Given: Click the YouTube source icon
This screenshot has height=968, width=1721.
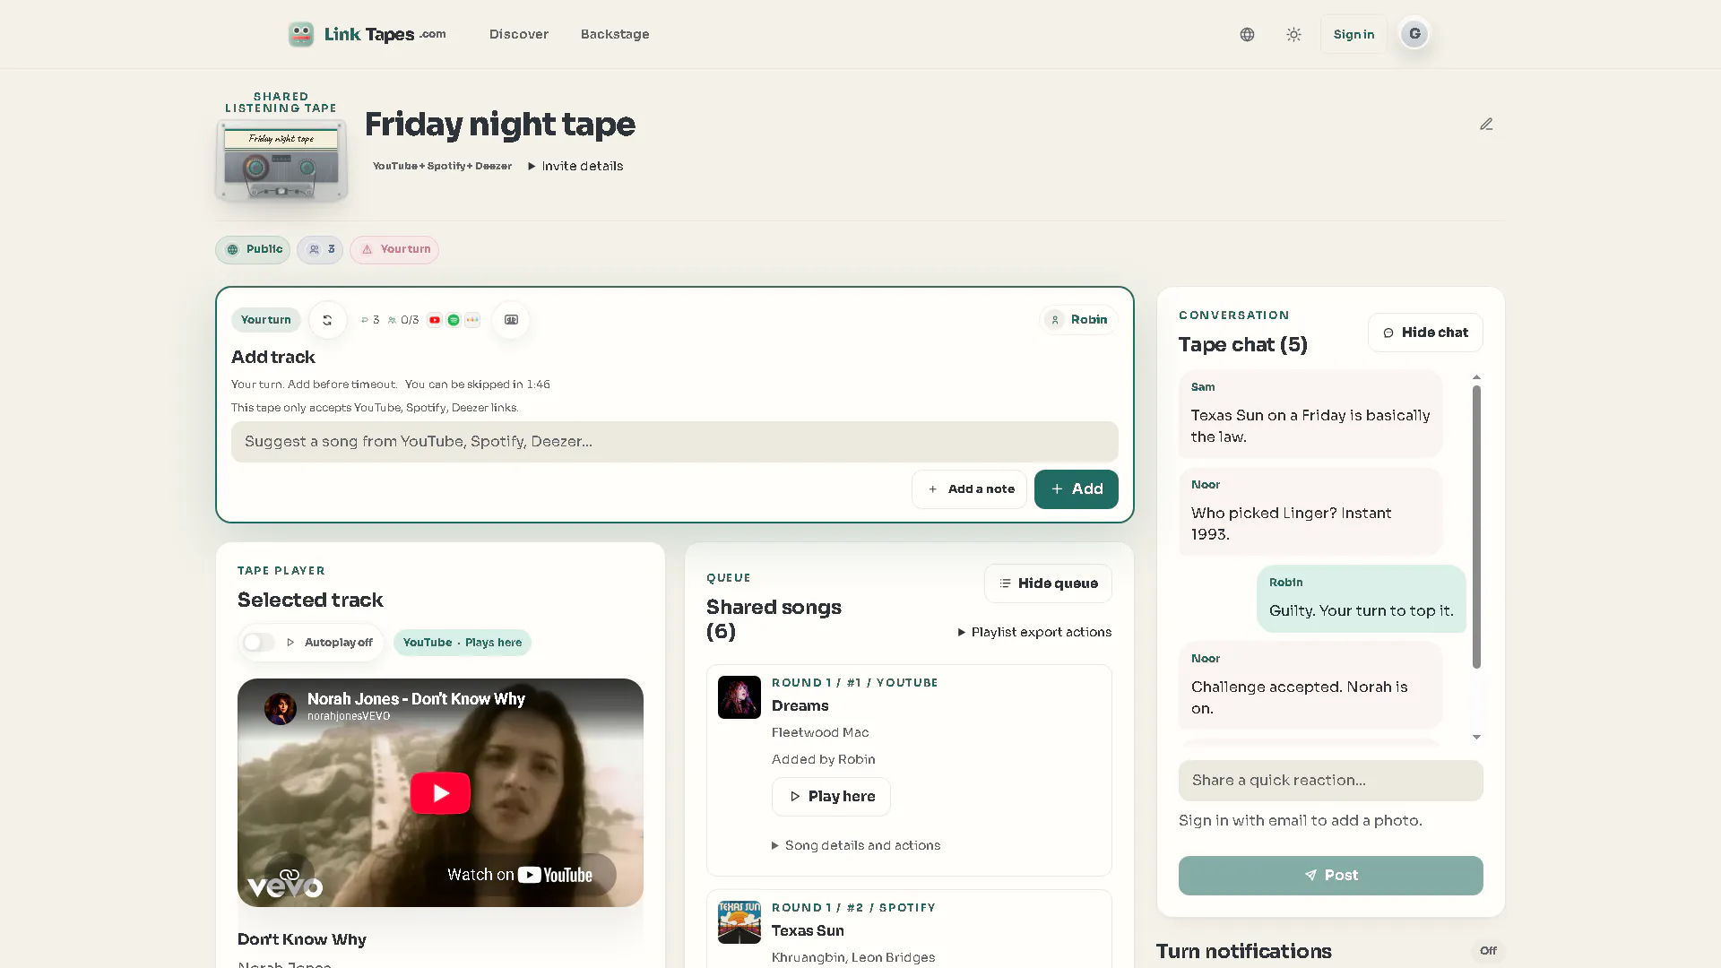Looking at the screenshot, I should 435,320.
